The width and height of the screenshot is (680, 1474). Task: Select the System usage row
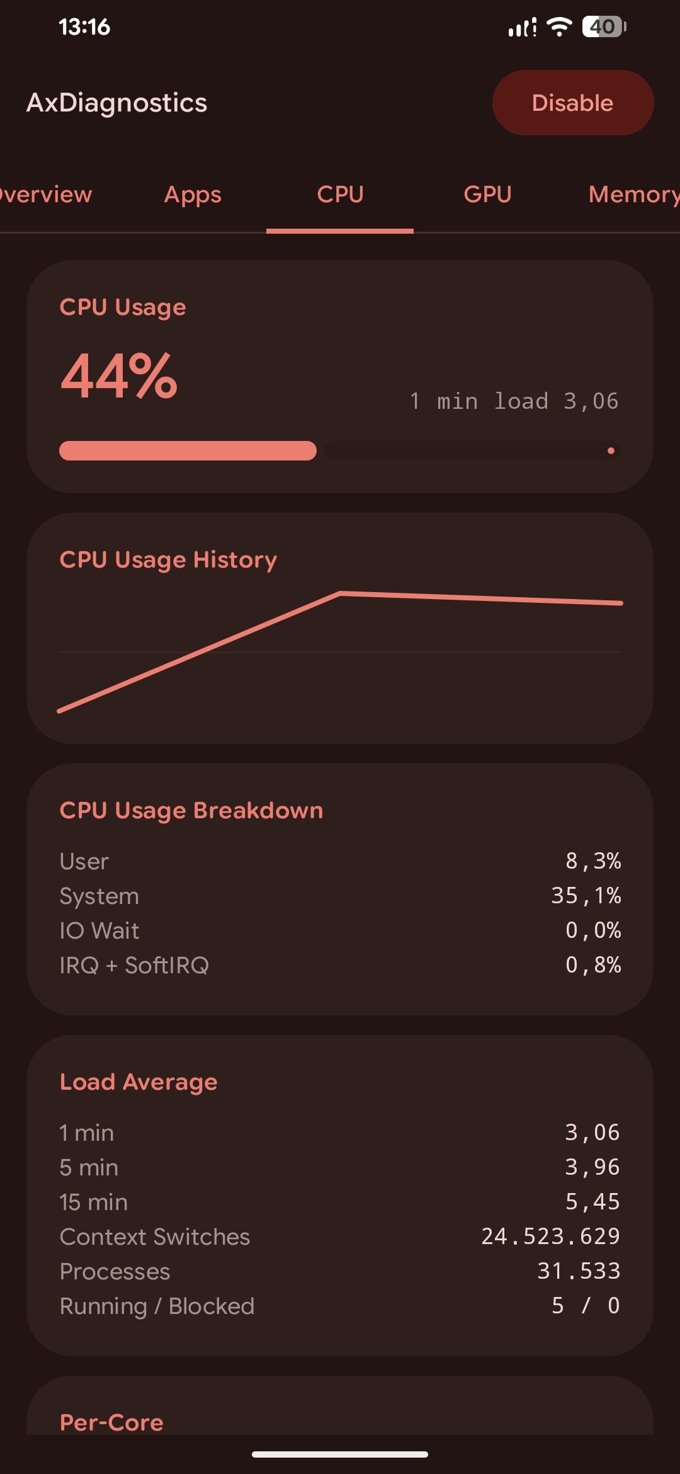[x=340, y=896]
